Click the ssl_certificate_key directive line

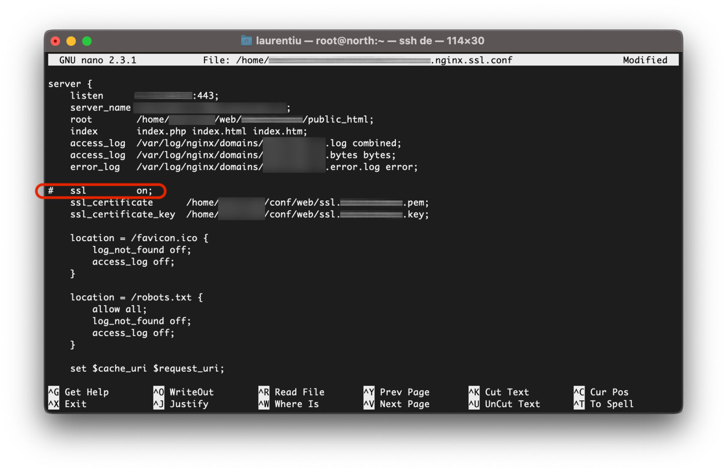[x=123, y=214]
